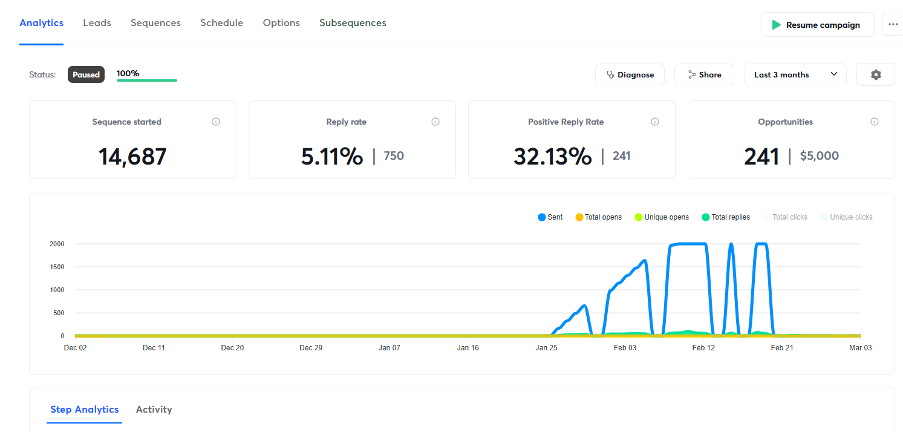The height and width of the screenshot is (432, 903).
Task: Click info icon on Sequence started card
Action: (x=216, y=122)
